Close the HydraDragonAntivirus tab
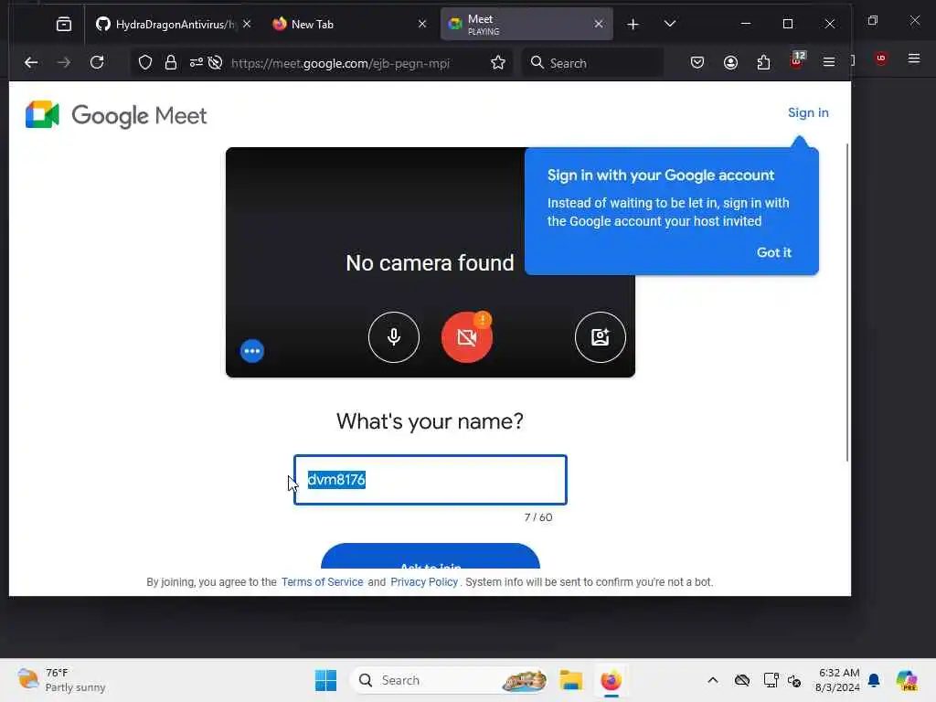This screenshot has height=702, width=936. (247, 24)
